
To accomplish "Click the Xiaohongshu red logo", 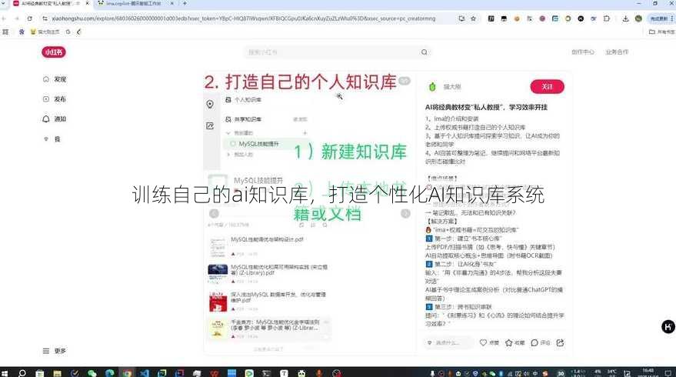I will pos(54,52).
